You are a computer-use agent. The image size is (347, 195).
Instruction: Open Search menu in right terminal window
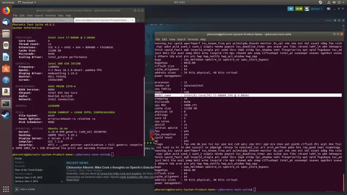tap(182, 39)
